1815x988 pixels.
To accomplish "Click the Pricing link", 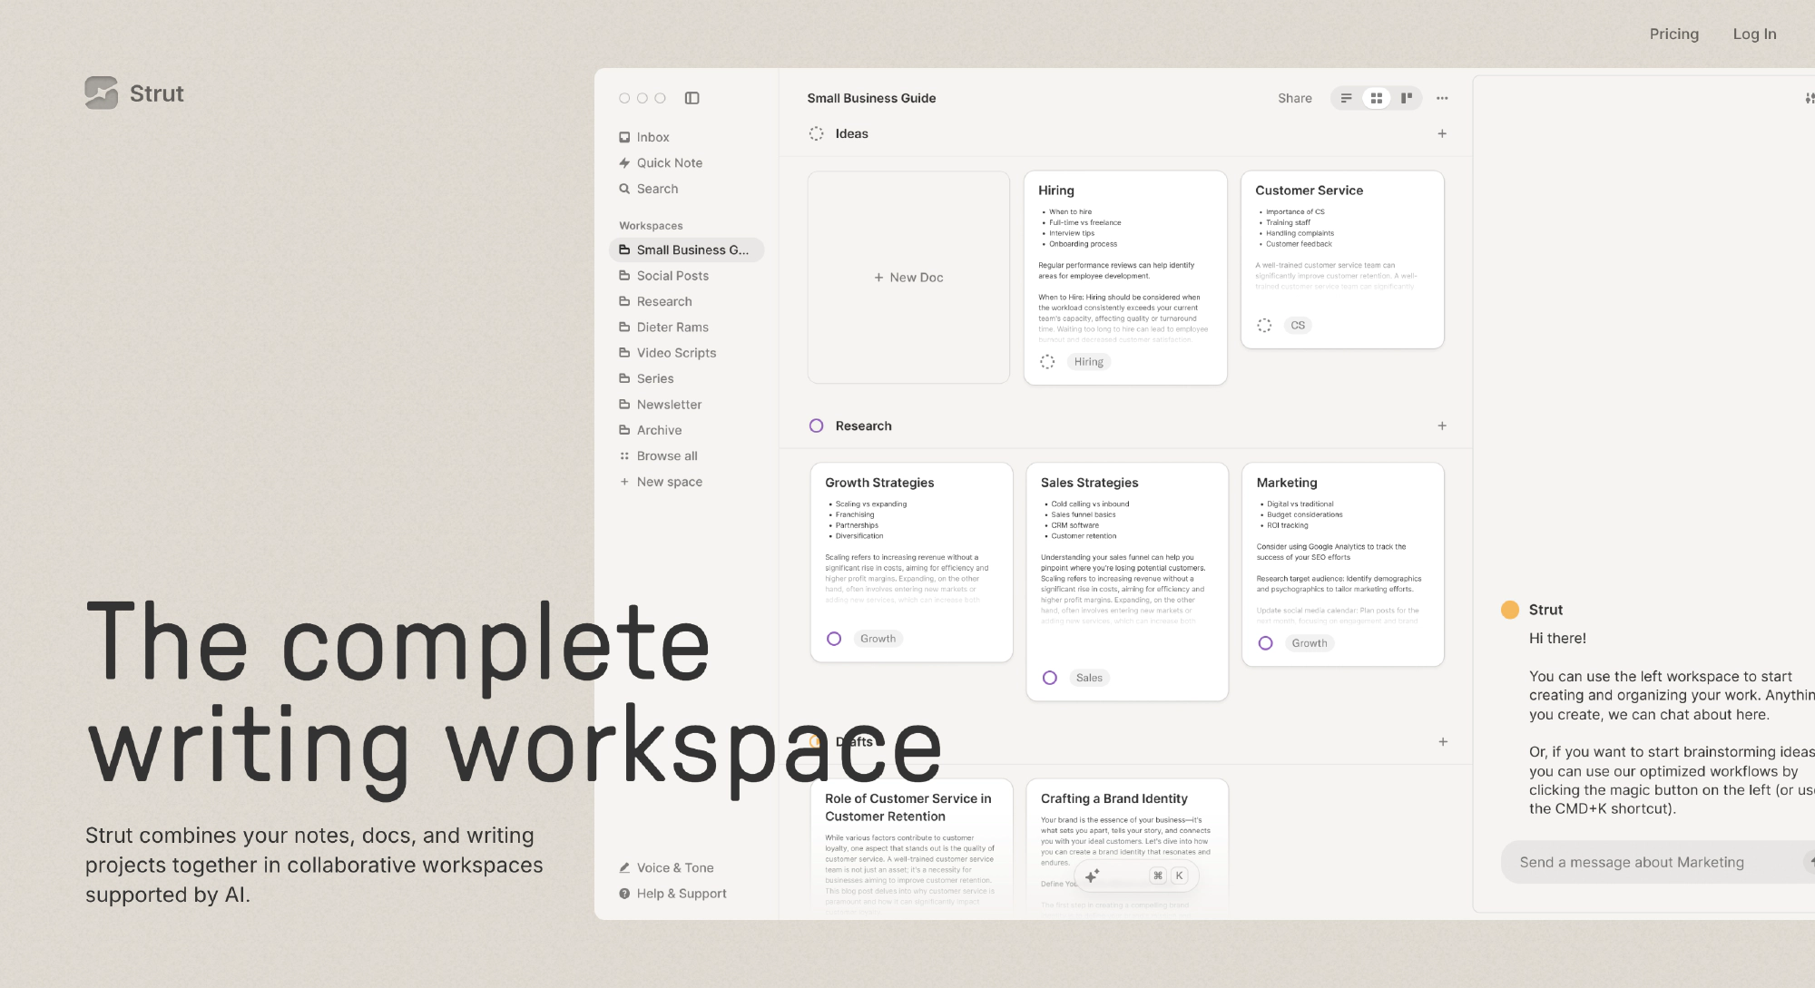I will pos(1673,34).
